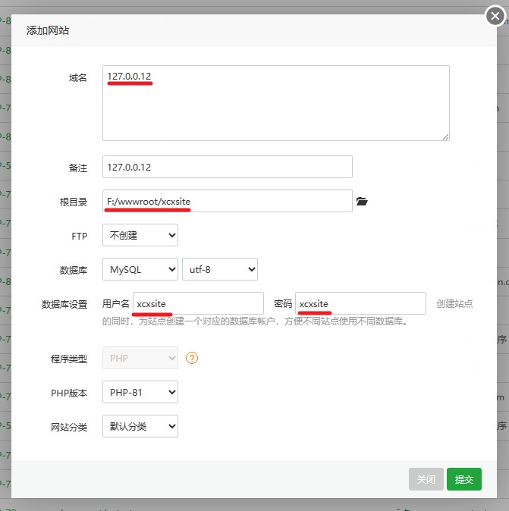
Task: Click the gray 关闭 button
Action: (x=426, y=479)
